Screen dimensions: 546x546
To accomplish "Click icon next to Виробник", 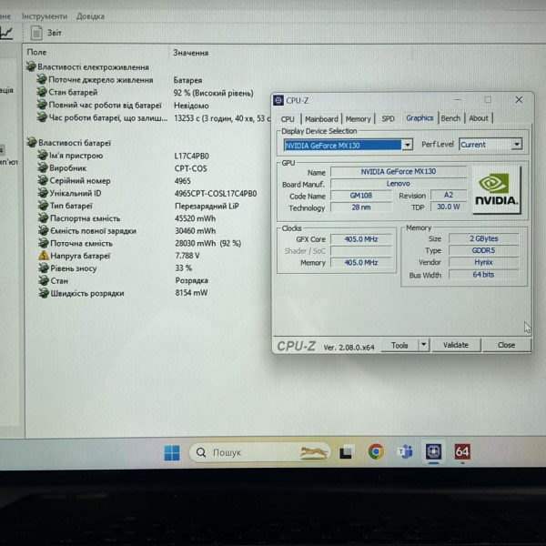I will [x=43, y=167].
